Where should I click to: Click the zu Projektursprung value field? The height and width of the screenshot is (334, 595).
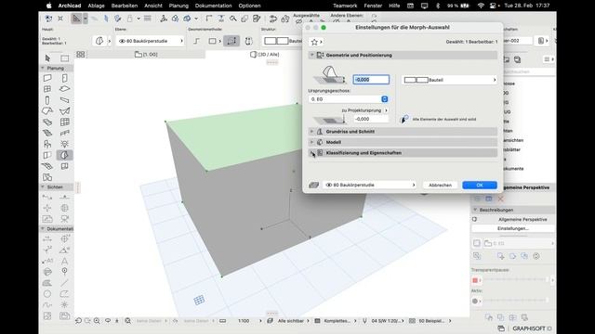pos(371,119)
